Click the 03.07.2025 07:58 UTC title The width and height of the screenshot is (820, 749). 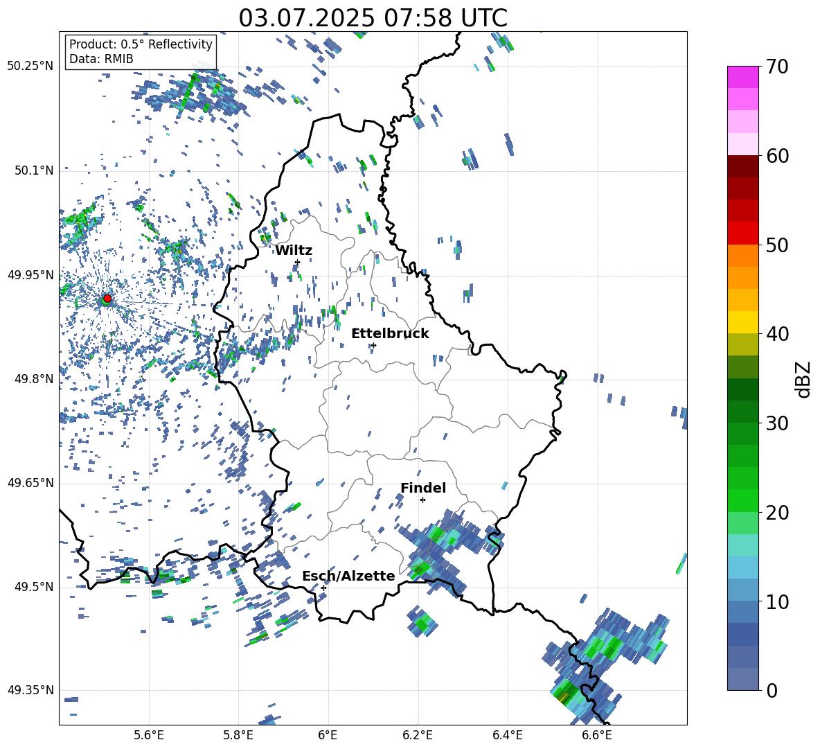373,18
